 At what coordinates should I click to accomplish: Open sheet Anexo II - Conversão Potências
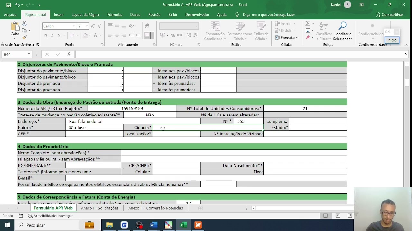pos(155,208)
